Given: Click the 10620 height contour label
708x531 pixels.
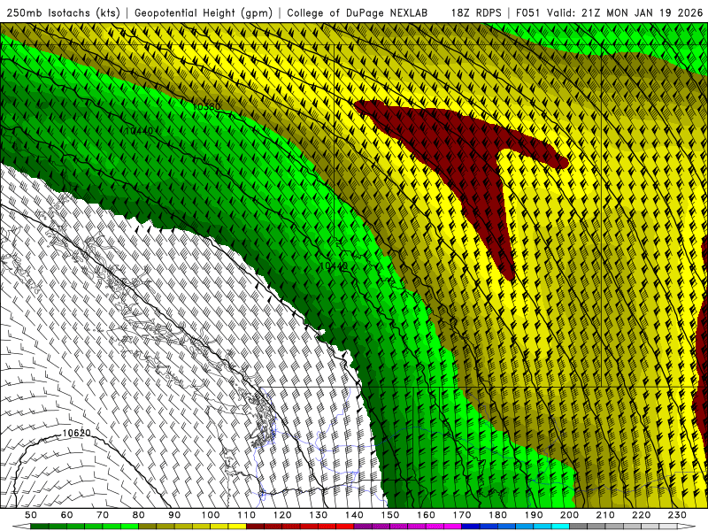Looking at the screenshot, I should click(x=76, y=434).
